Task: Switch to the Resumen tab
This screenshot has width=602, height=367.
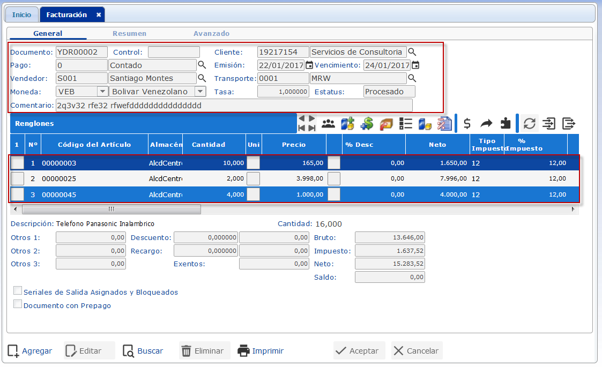Action: [x=129, y=33]
